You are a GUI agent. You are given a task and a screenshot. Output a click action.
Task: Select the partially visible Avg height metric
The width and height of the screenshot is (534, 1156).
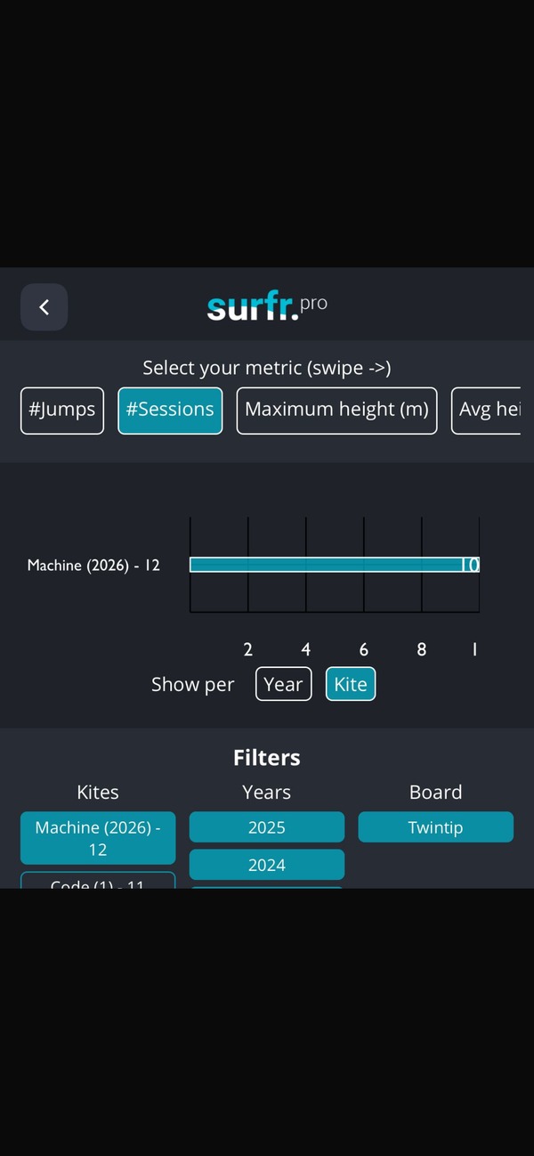pos(487,410)
